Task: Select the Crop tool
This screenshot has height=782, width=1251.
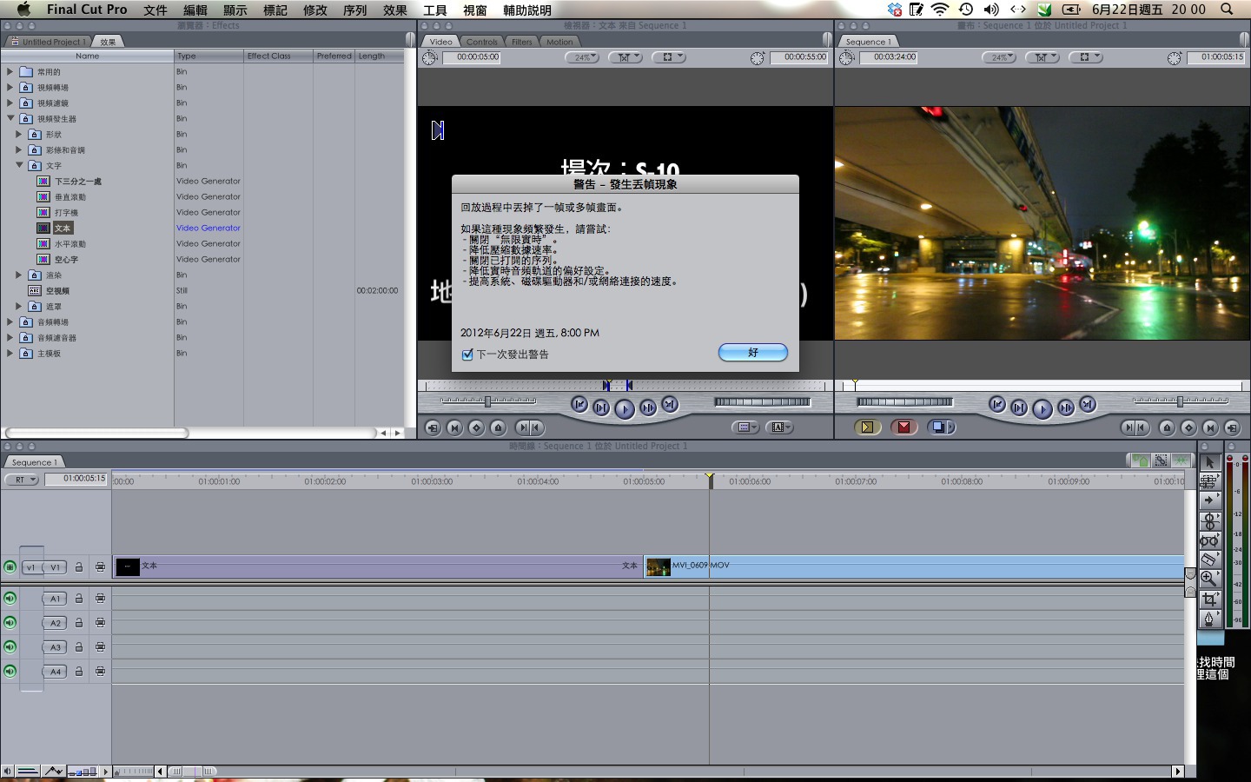Action: (x=1209, y=599)
